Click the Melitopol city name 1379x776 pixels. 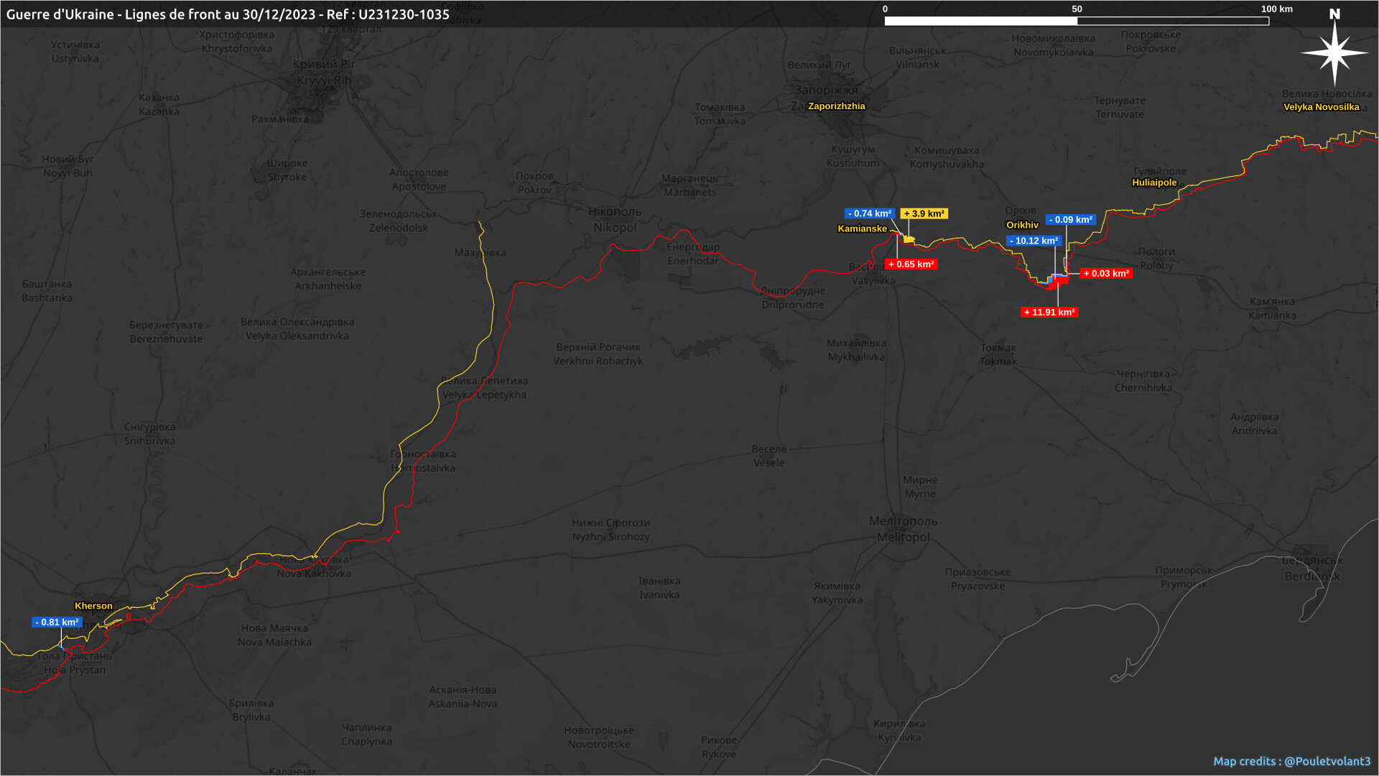pos(903,537)
